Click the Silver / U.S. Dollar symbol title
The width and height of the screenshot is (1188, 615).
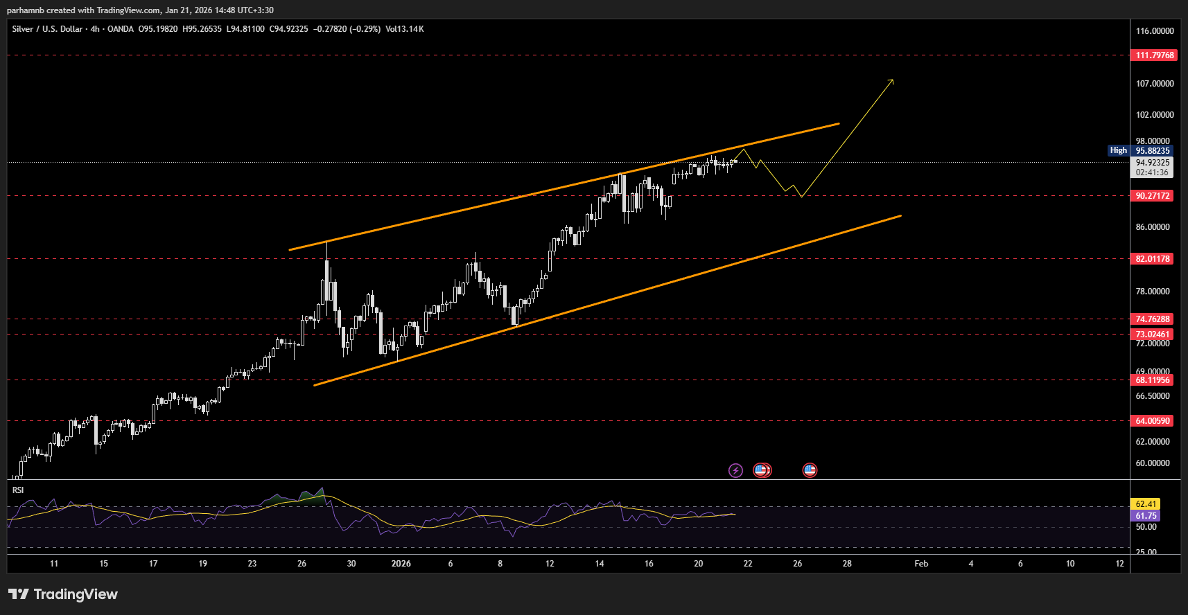point(47,29)
